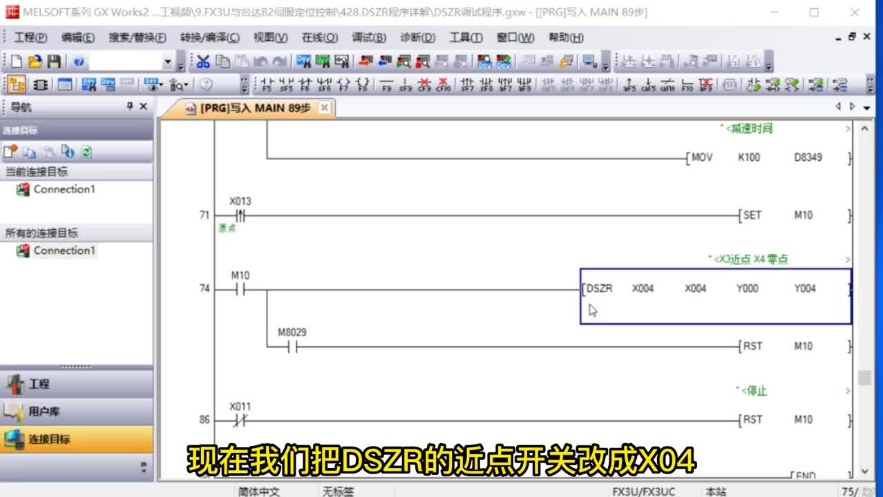Open the 诊断(D) menu
Screen dimensions: 883x497
pyautogui.click(x=417, y=37)
